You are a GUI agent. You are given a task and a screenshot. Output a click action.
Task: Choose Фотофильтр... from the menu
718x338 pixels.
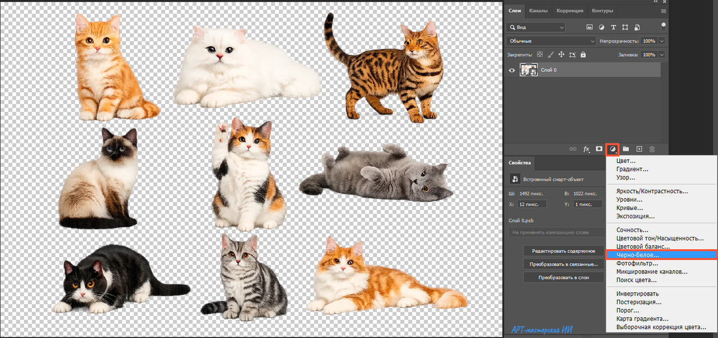coord(661,263)
